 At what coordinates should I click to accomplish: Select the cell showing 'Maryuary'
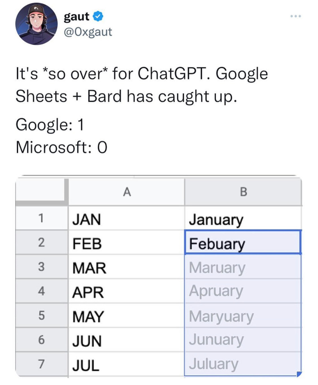click(243, 315)
